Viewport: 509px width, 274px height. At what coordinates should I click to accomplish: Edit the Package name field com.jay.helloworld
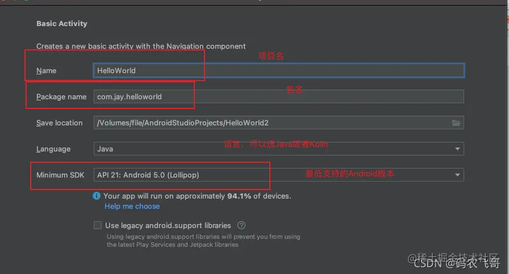click(278, 96)
